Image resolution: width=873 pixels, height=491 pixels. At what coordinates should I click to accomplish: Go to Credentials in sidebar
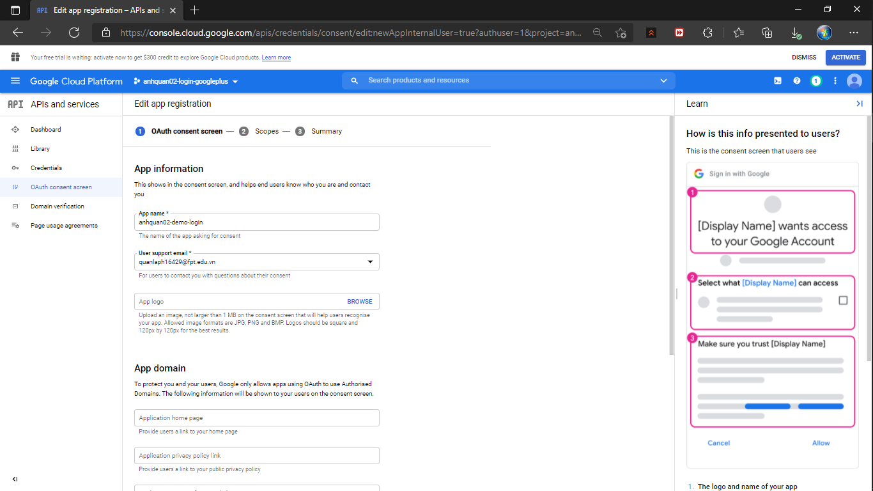coord(47,168)
